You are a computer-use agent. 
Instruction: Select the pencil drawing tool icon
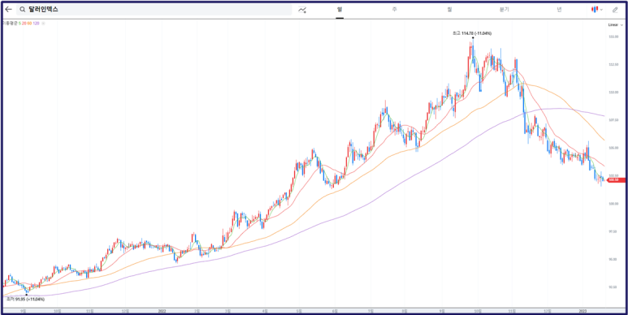tap(615, 10)
